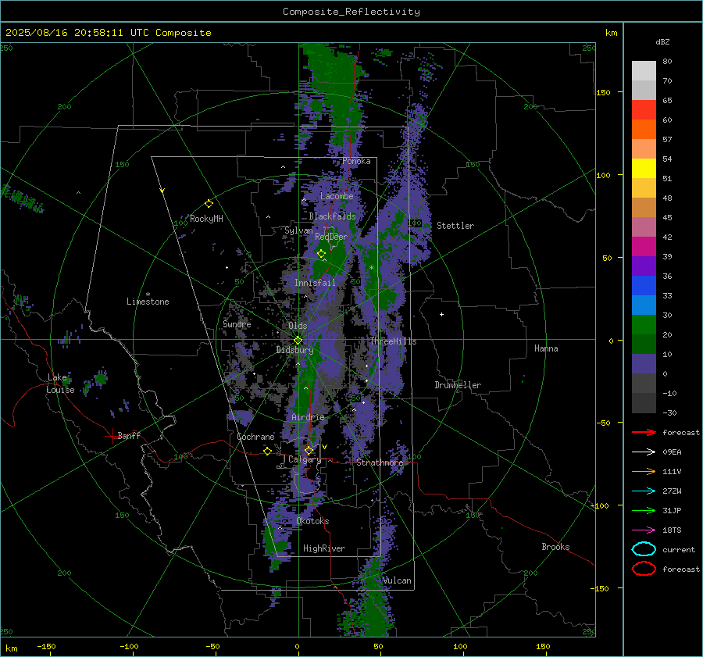Image resolution: width=703 pixels, height=657 pixels.
Task: Click the Composite_Reflectivity title
Action: coord(351,12)
